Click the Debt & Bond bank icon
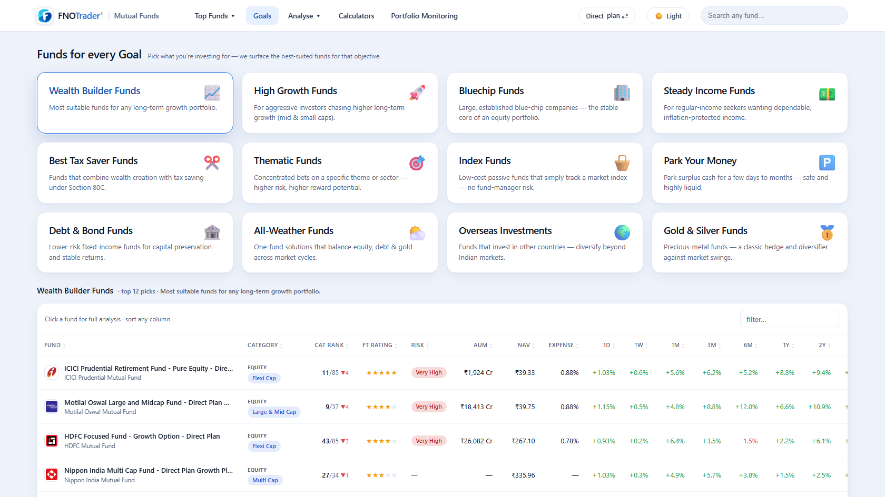Viewport: 885px width, 497px height. coord(212,232)
